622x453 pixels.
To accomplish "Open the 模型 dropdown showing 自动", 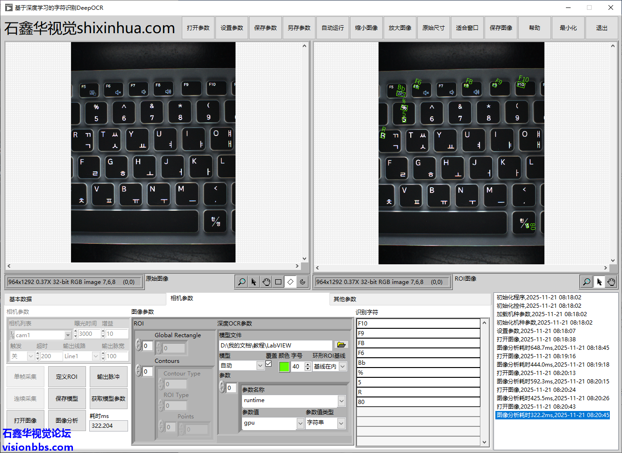I will (260, 366).
